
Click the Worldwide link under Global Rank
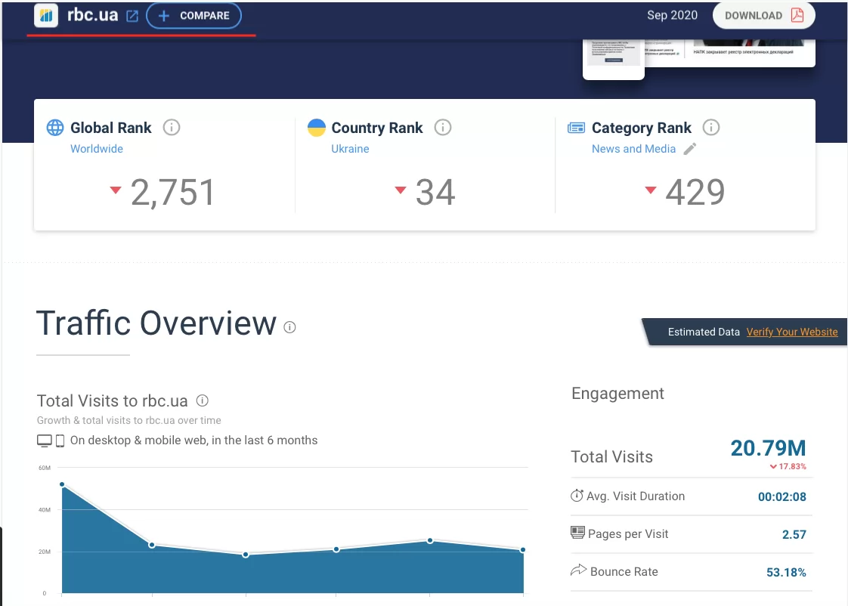tap(96, 149)
